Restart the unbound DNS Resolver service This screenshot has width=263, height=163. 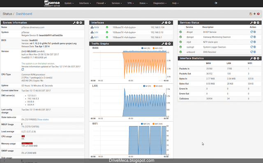251,52
